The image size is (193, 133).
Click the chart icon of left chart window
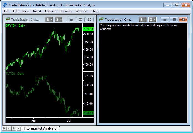click(8, 19)
